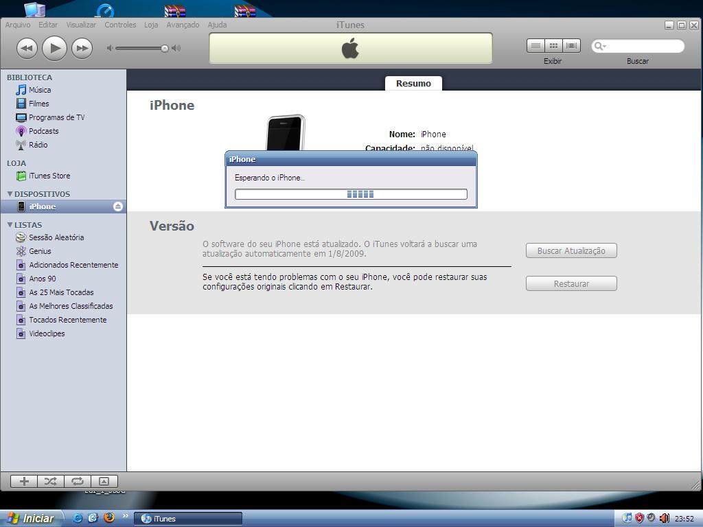This screenshot has height=527, width=703.
Task: Open As Melhores Classificadas playlist
Action: point(71,306)
